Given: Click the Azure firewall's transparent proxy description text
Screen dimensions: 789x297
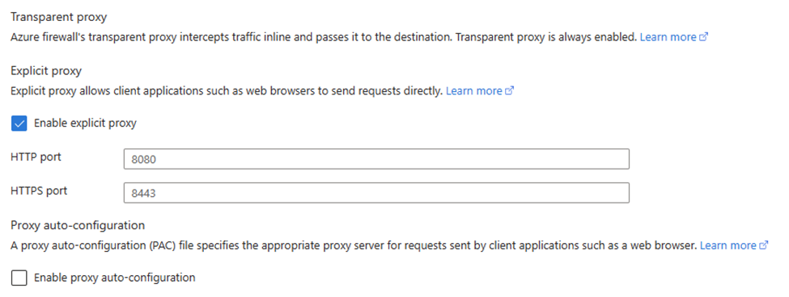Looking at the screenshot, I should point(324,37).
